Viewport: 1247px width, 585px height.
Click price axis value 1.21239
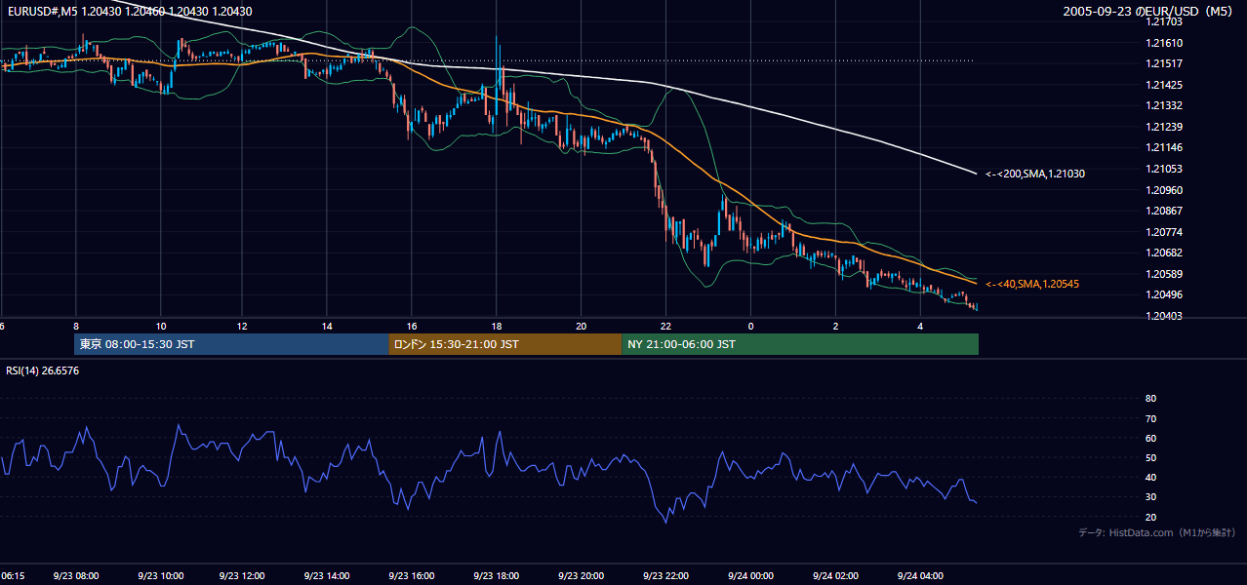(1165, 127)
